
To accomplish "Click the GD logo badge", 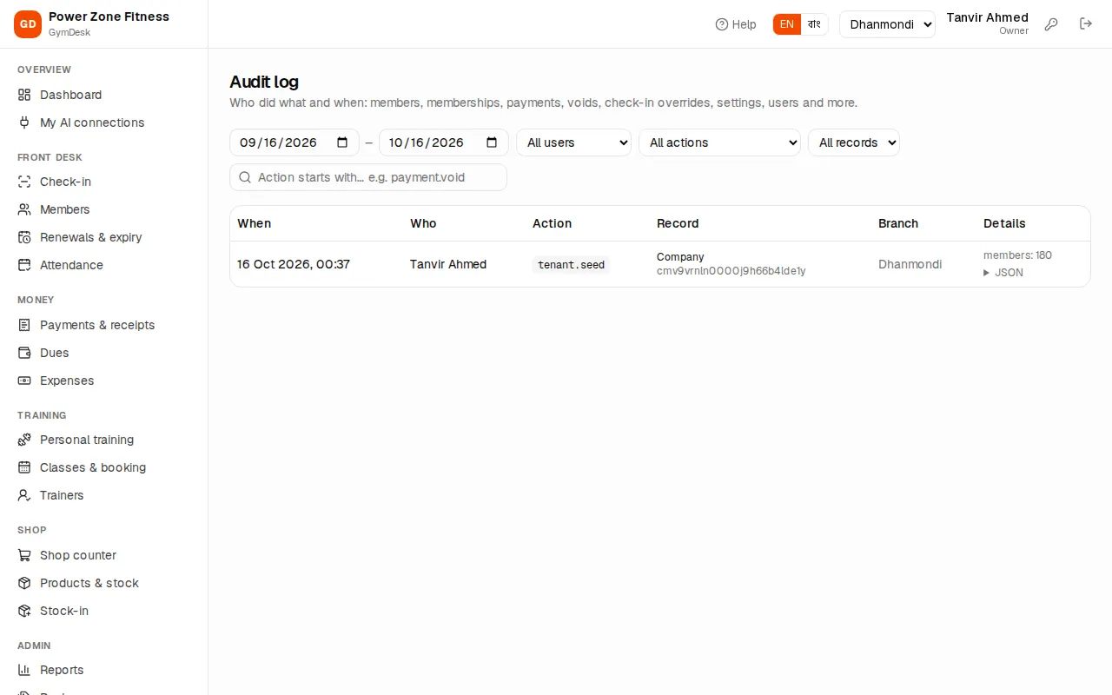I will point(28,24).
